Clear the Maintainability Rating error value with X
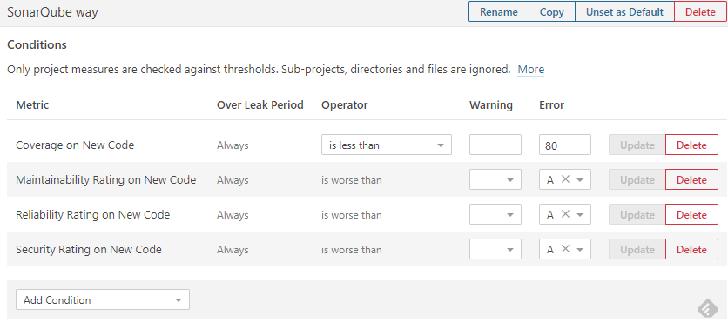728x323 pixels. click(565, 179)
